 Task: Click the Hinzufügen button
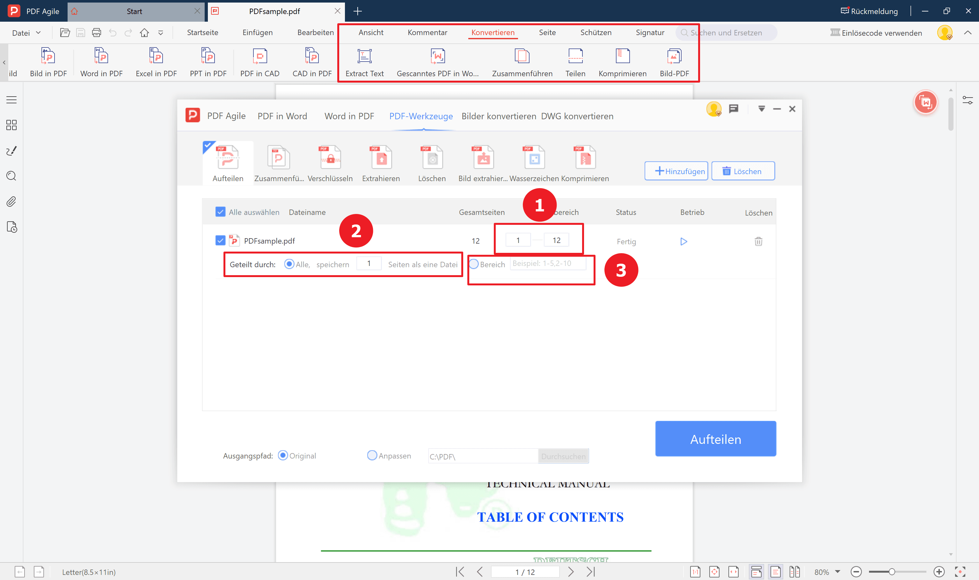coord(676,171)
